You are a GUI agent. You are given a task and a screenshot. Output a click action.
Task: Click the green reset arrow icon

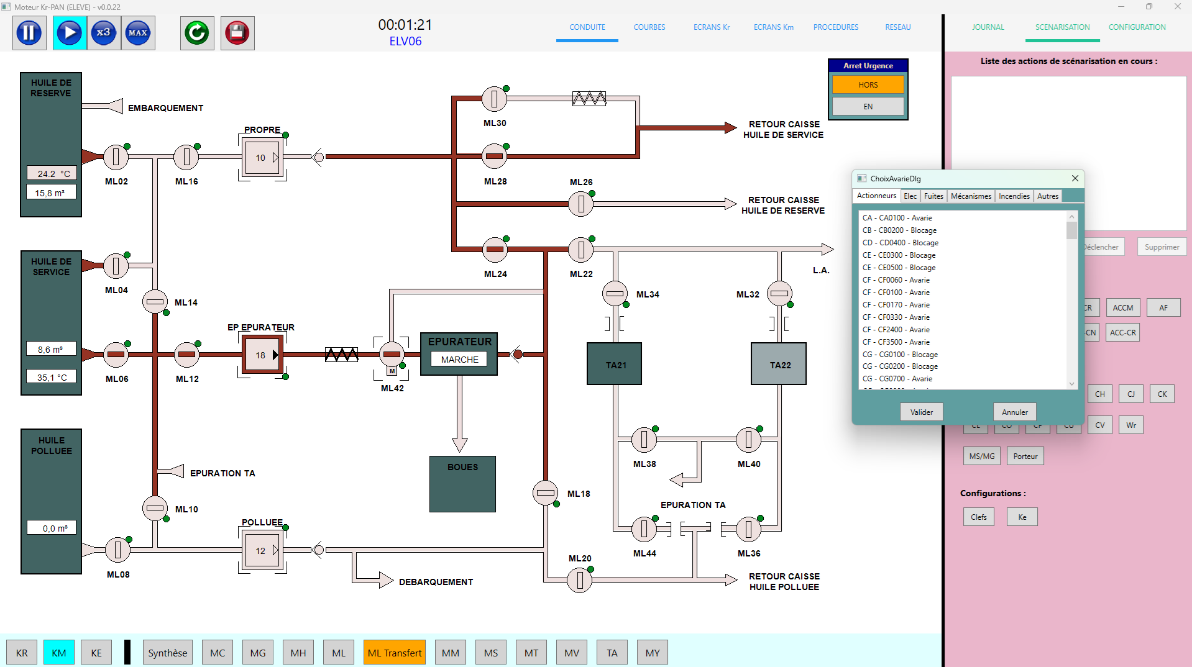pyautogui.click(x=197, y=33)
